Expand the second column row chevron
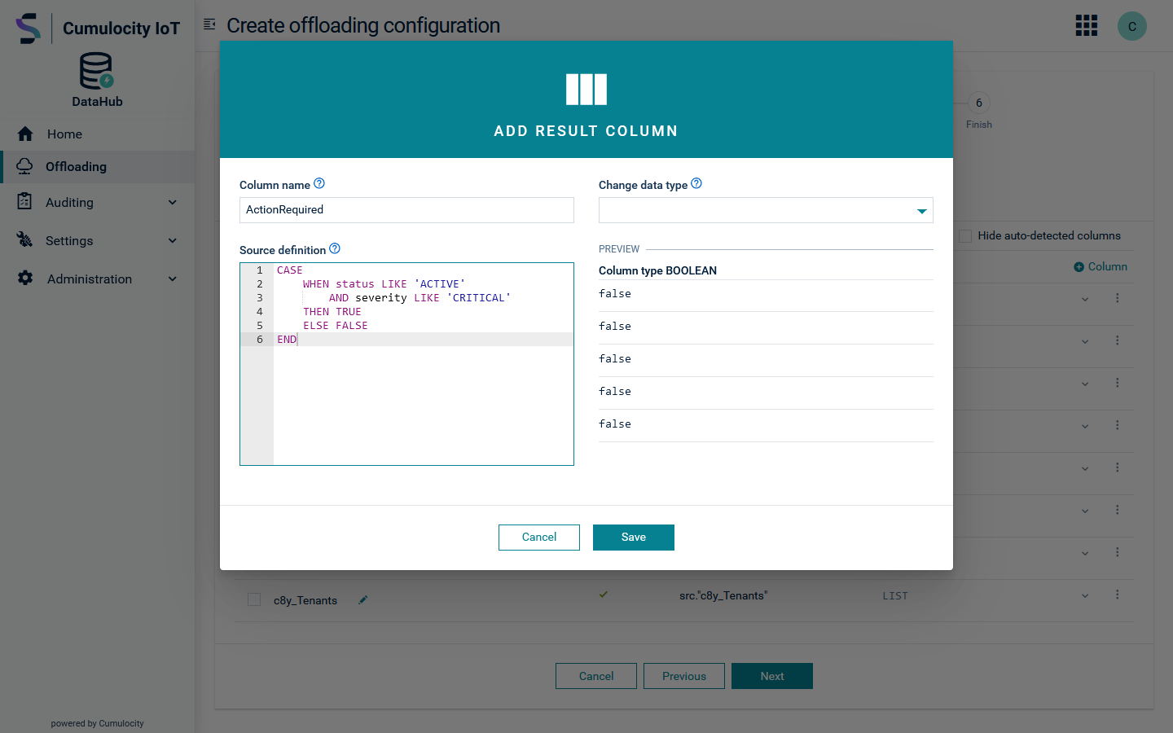Image resolution: width=1173 pixels, height=733 pixels. (1085, 341)
